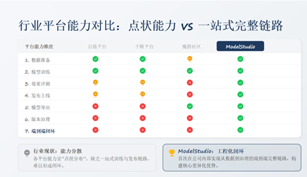The image size is (307, 177).
Task: Click red cross for 版本治理 under 千帆平台
Action: [142, 118]
